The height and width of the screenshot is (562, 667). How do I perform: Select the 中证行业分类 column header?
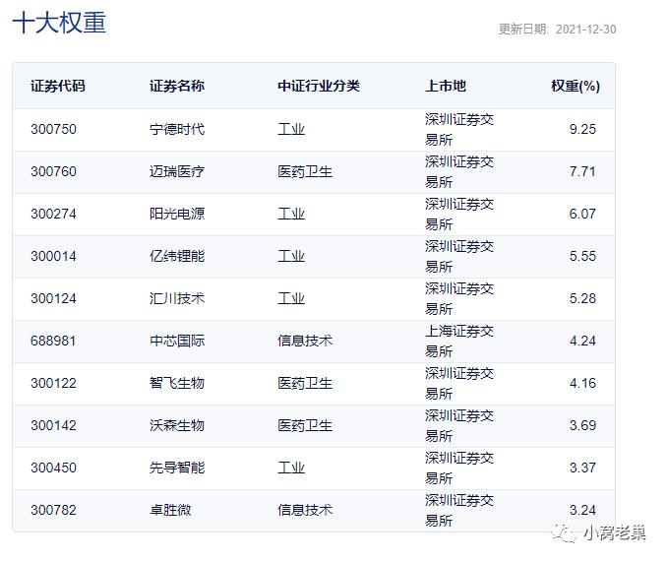point(319,86)
